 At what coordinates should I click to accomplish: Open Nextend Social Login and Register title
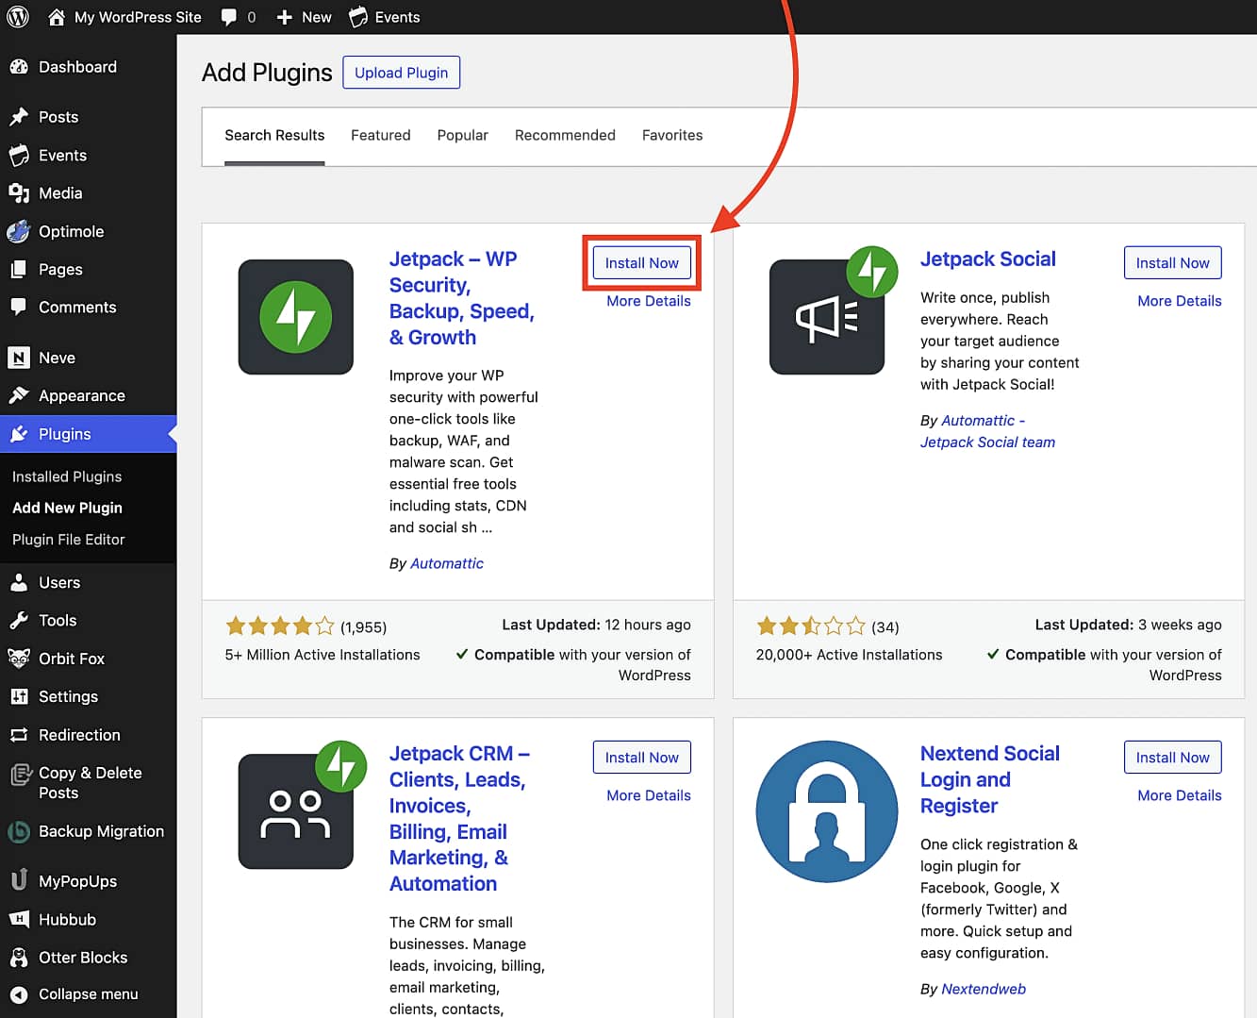click(x=990, y=779)
